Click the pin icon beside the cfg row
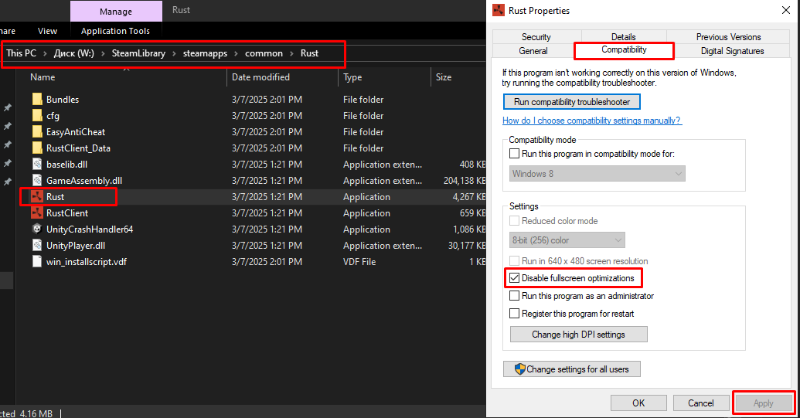 8,126
